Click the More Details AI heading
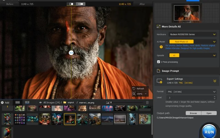220x138 pixels. 171,26
